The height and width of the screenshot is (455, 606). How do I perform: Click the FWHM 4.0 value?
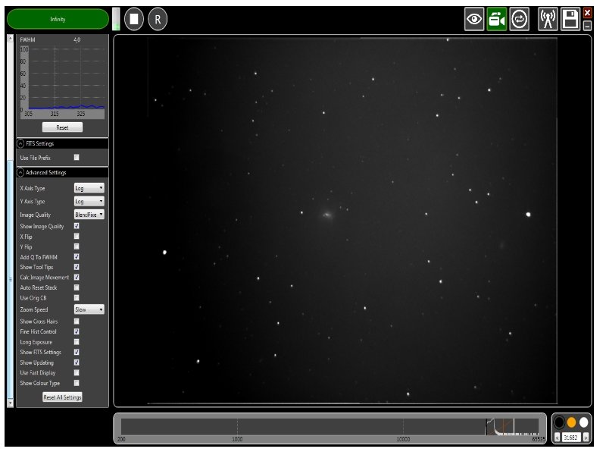pyautogui.click(x=77, y=40)
